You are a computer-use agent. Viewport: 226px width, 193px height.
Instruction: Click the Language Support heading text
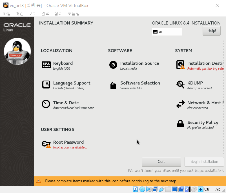tap(72, 83)
